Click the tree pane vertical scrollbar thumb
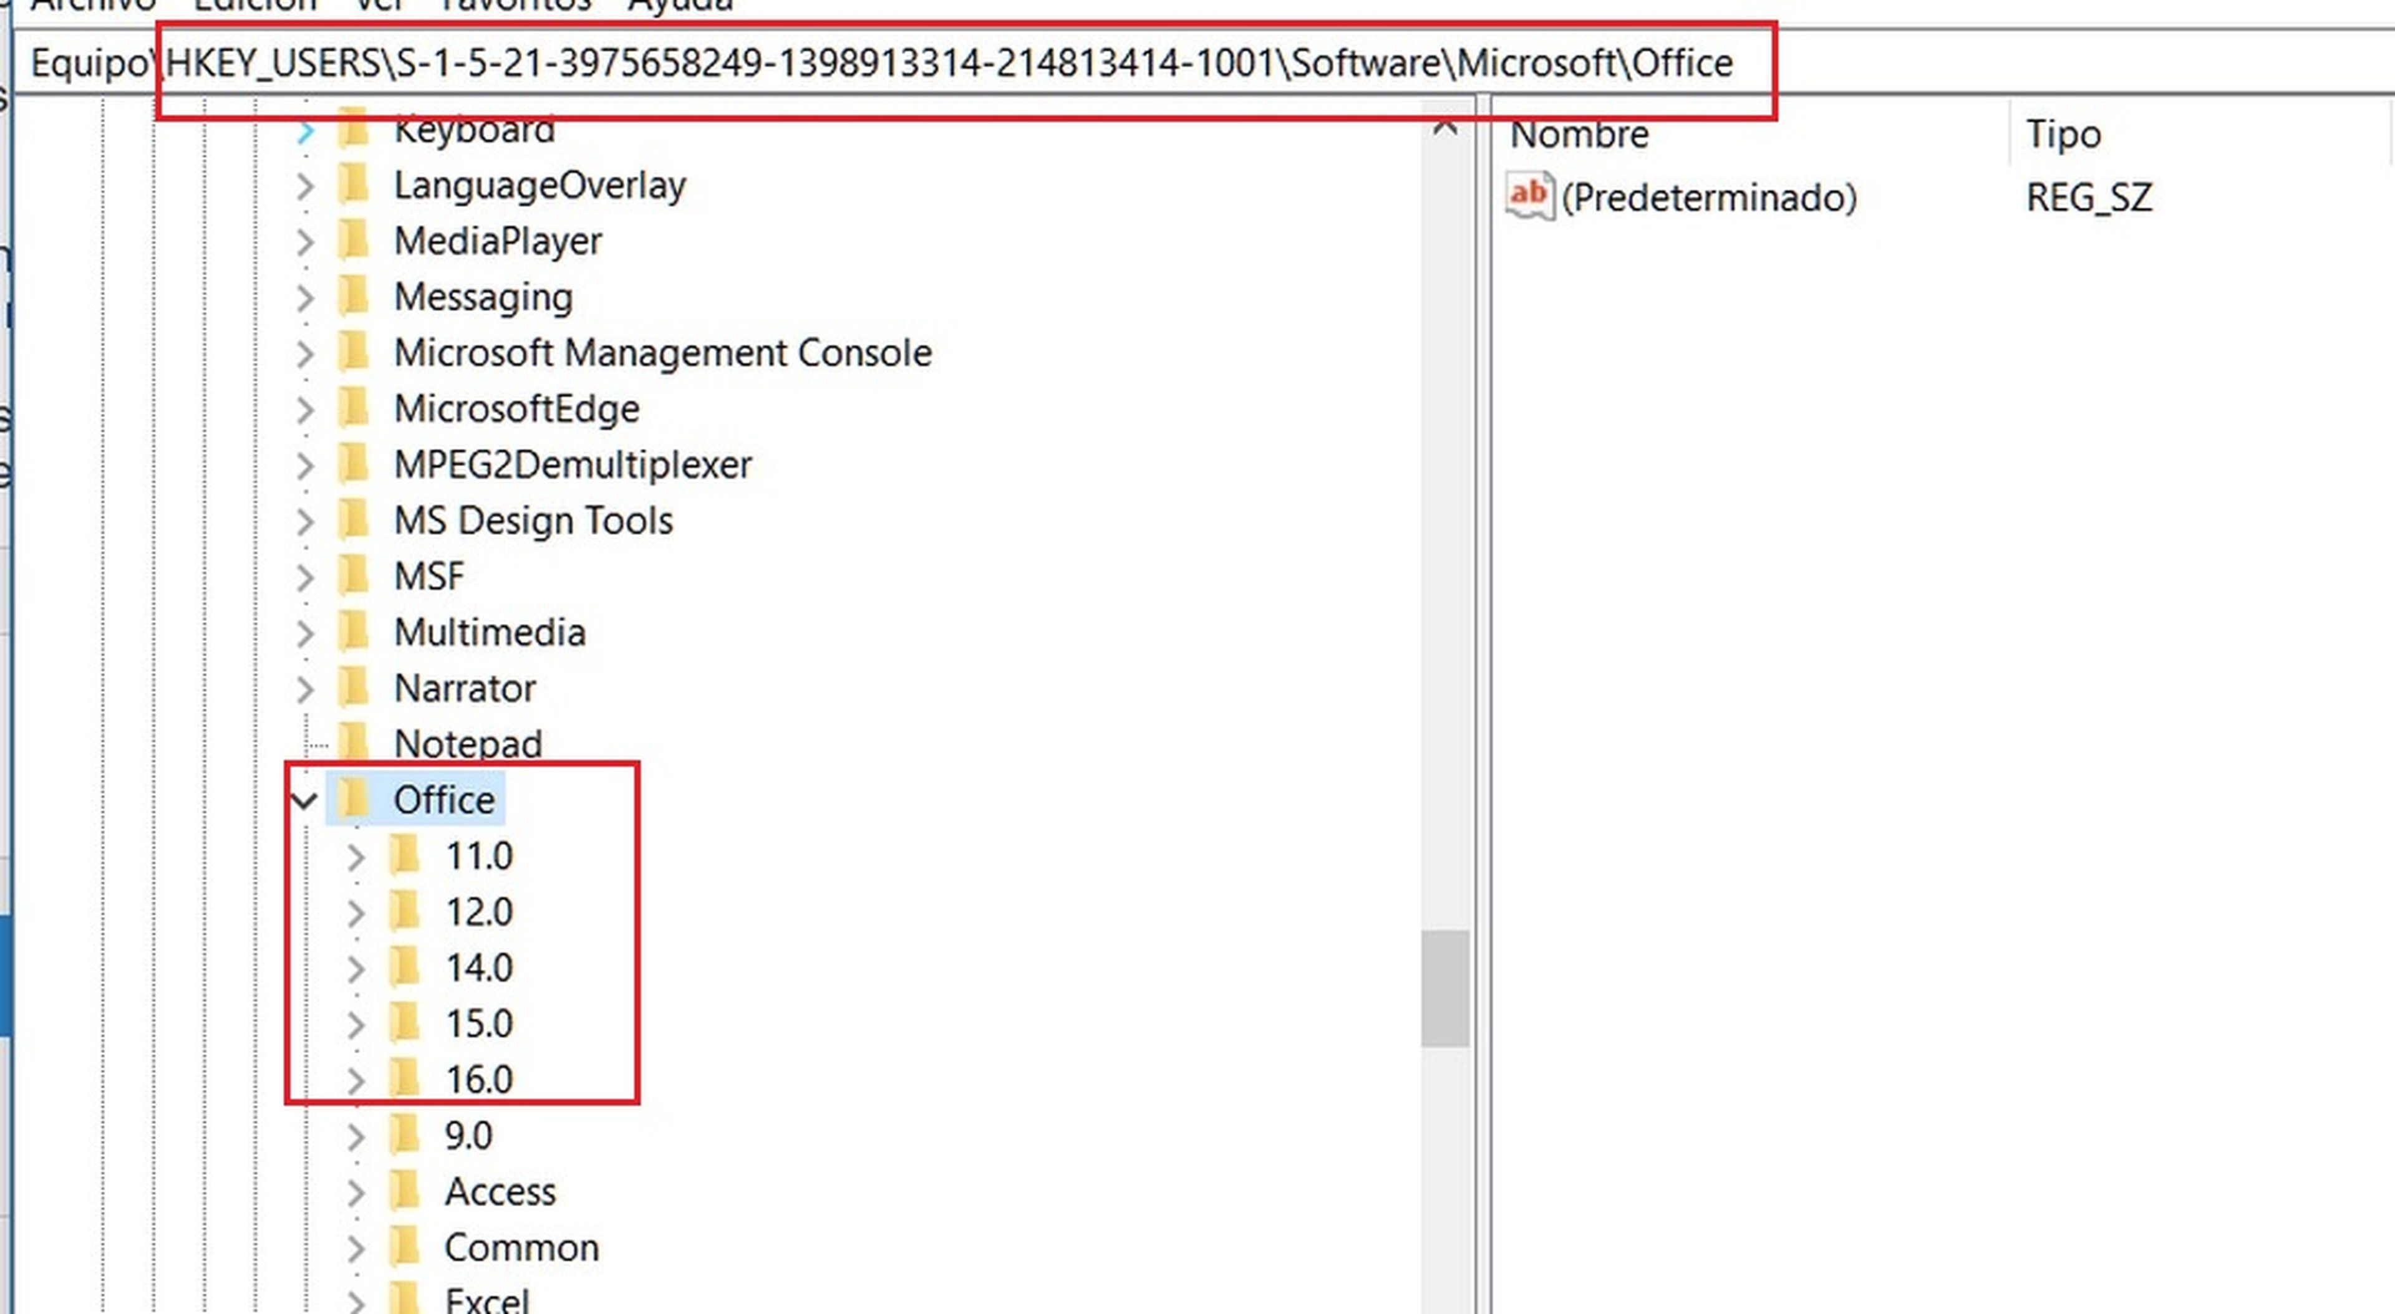Screen dimensions: 2395x1314 point(1445,988)
